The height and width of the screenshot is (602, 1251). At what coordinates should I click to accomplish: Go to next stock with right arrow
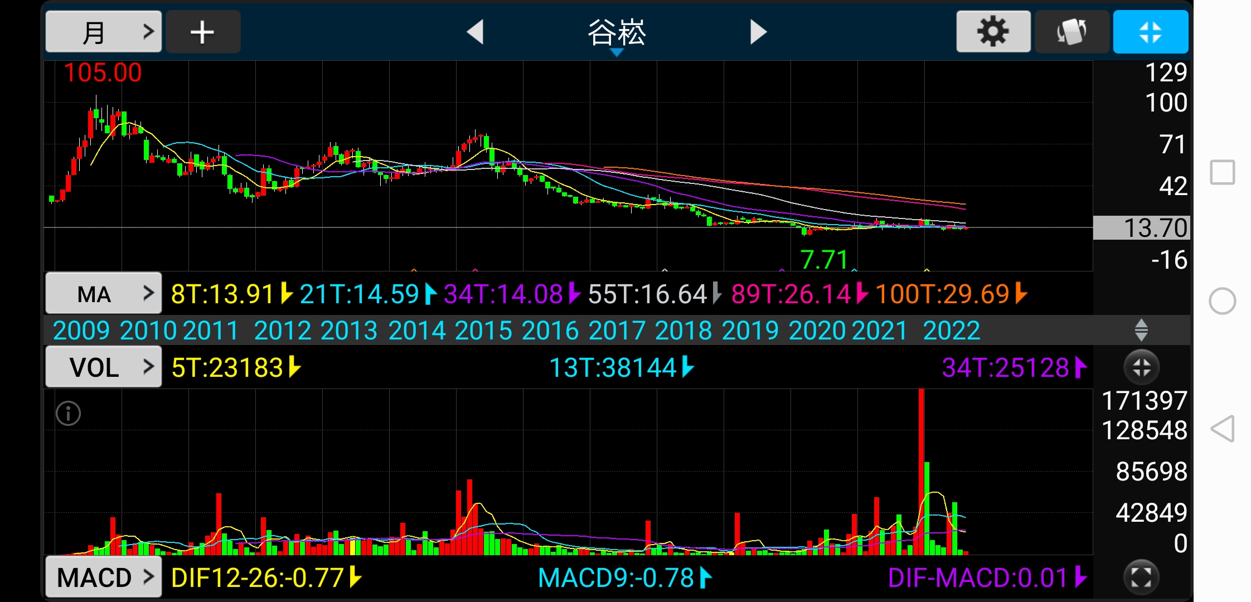pos(758,32)
